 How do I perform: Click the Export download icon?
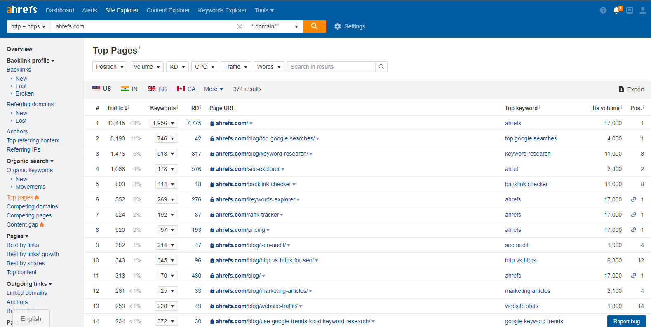click(621, 89)
